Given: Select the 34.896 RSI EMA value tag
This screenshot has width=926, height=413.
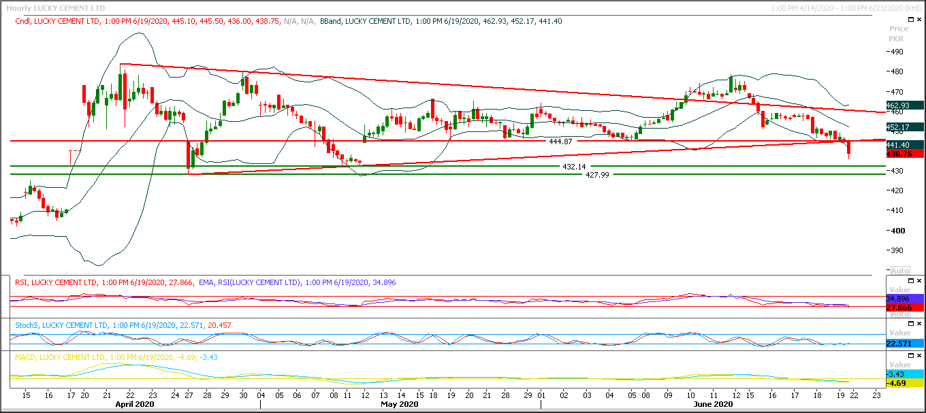Looking at the screenshot, I should tap(905, 299).
